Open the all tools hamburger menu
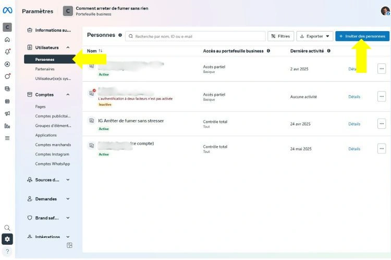 click(x=7, y=138)
